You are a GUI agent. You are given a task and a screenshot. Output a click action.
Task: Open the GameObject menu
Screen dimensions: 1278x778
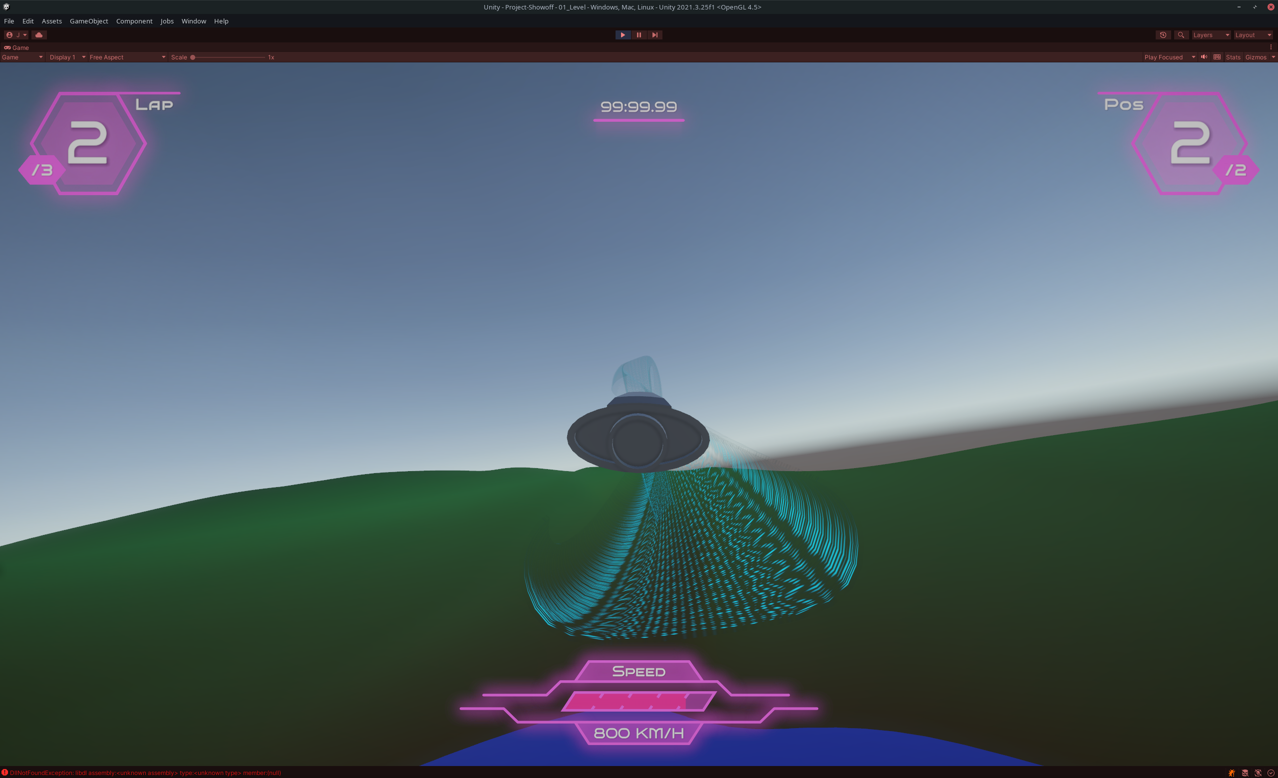[89, 21]
